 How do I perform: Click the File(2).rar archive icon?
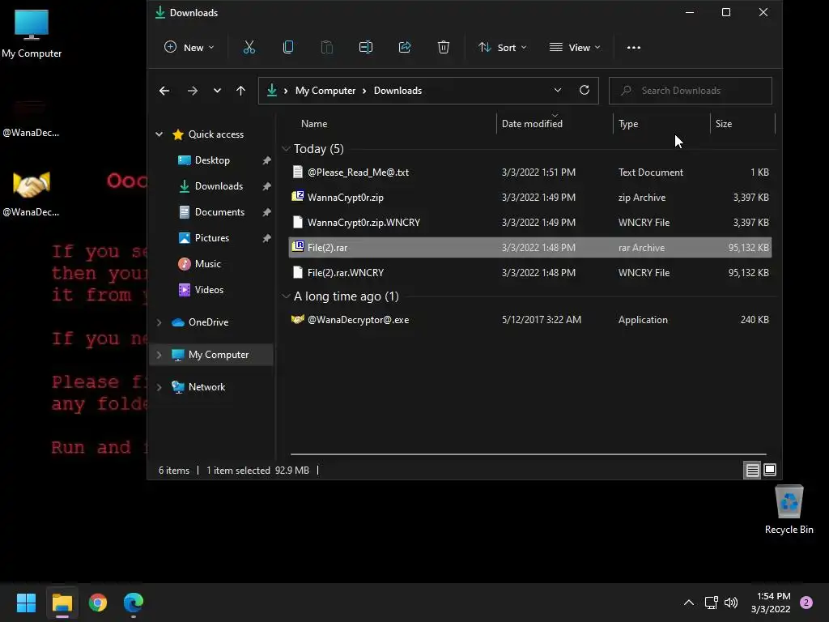[x=298, y=247]
